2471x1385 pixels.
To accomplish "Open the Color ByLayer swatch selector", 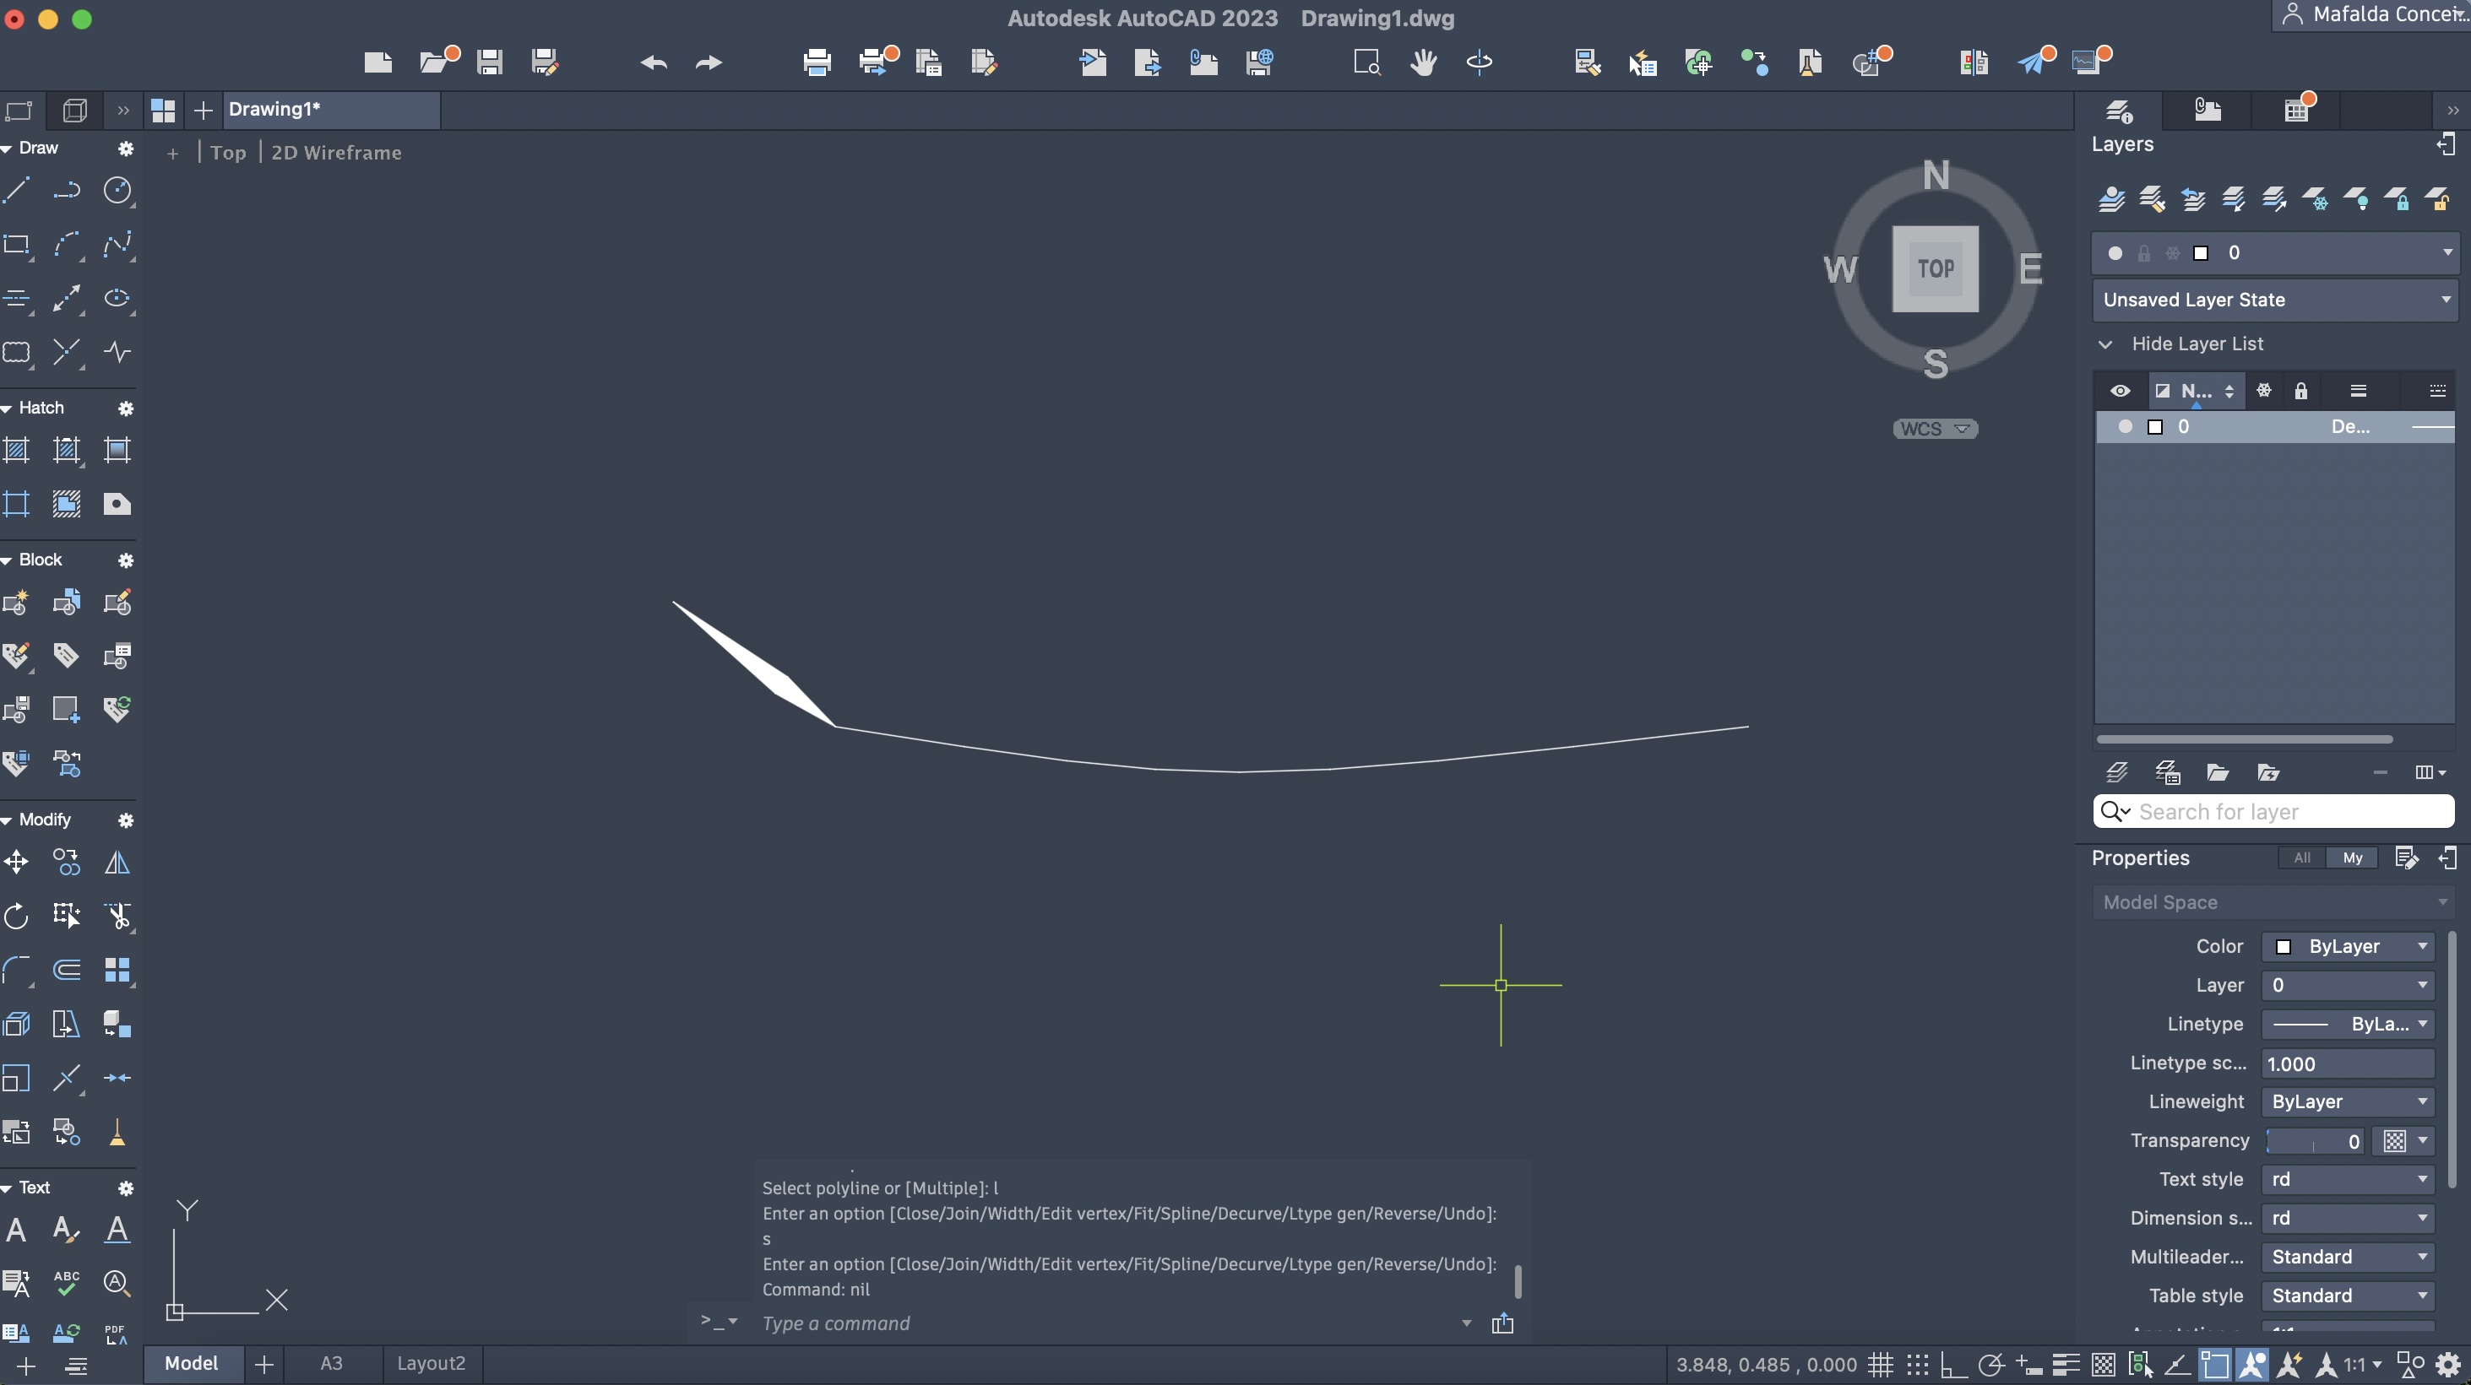I will 2347,946.
